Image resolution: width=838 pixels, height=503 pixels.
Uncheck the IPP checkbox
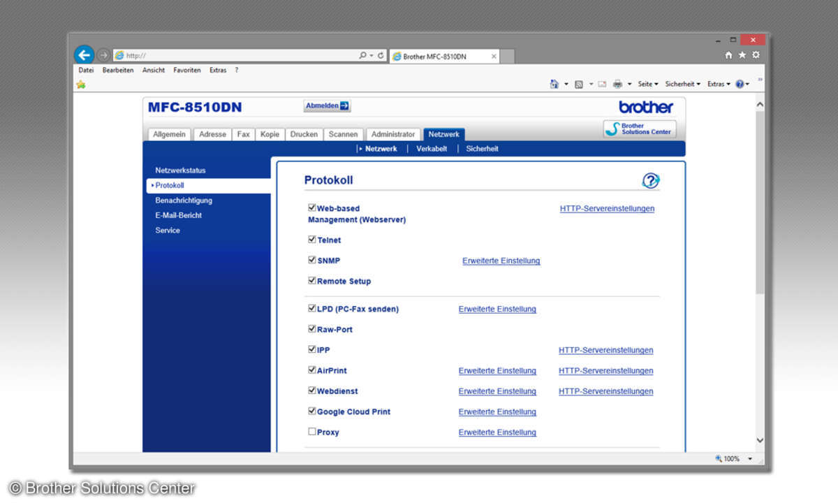coord(311,349)
